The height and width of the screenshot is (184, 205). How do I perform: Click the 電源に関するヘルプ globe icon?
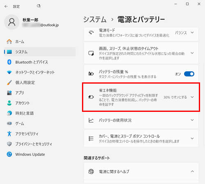coord(91,171)
